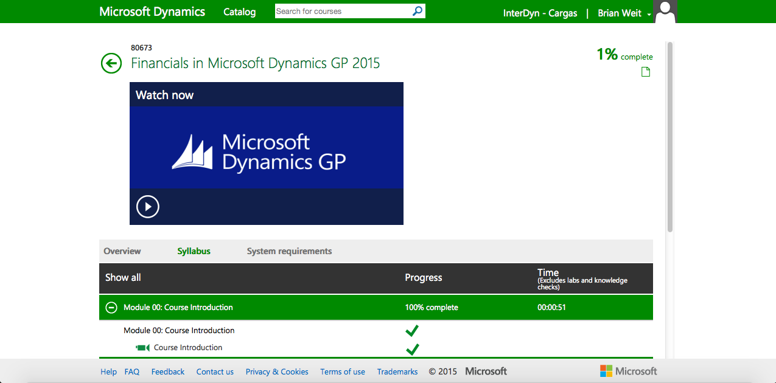
Task: Click the Feedback footer link
Action: [168, 372]
